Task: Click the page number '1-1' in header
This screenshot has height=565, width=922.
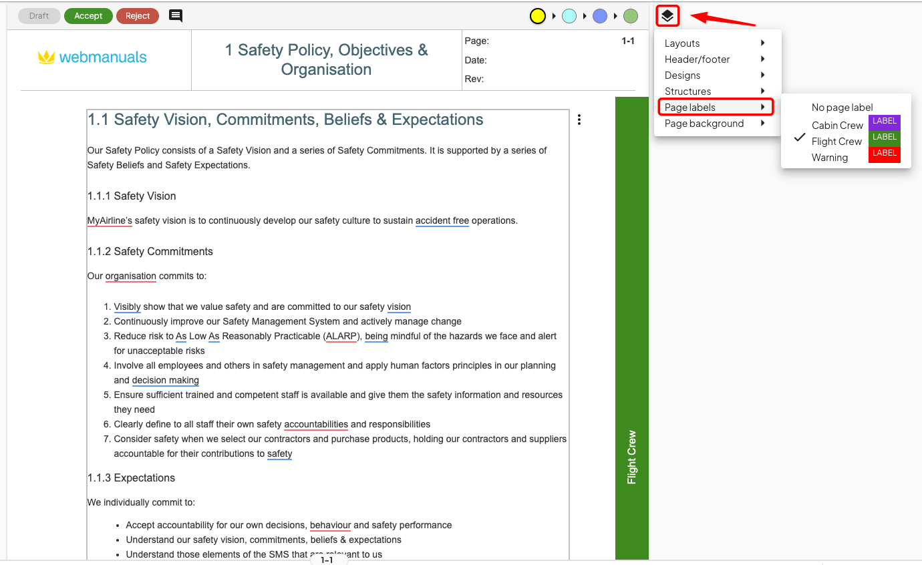Action: click(x=628, y=41)
